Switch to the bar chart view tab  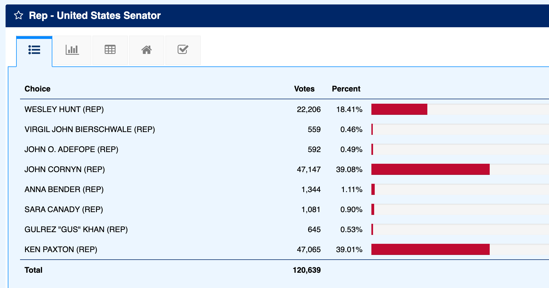coord(72,50)
